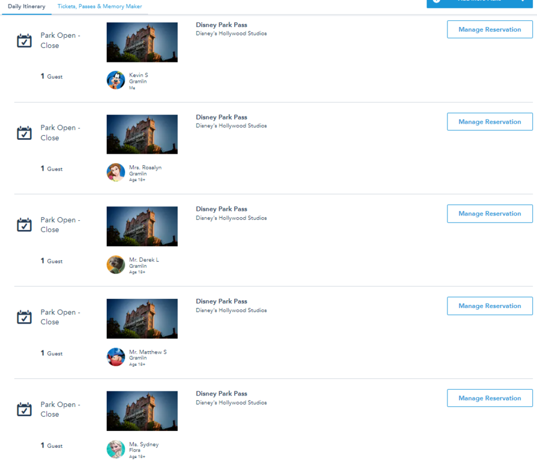The image size is (537, 461).
Task: Click 1 Guest label beside Mr. Derek L
Action: tap(52, 261)
